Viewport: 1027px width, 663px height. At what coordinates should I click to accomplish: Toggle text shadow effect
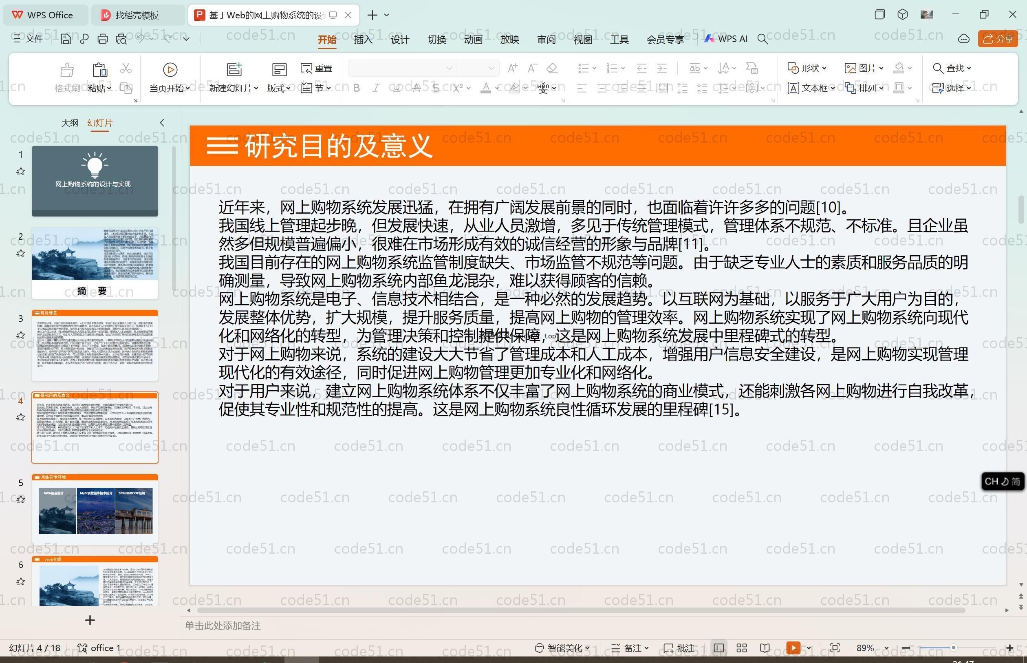point(436,88)
